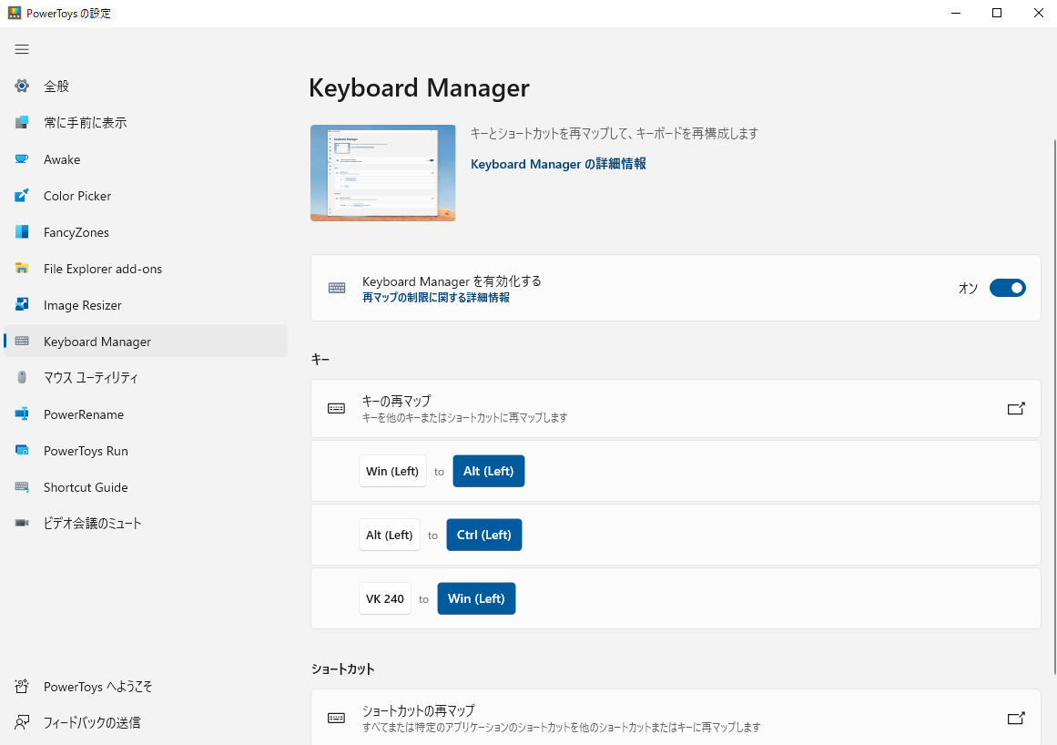The height and width of the screenshot is (745, 1057).
Task: Click the VK 240 source key button
Action: pos(385,598)
